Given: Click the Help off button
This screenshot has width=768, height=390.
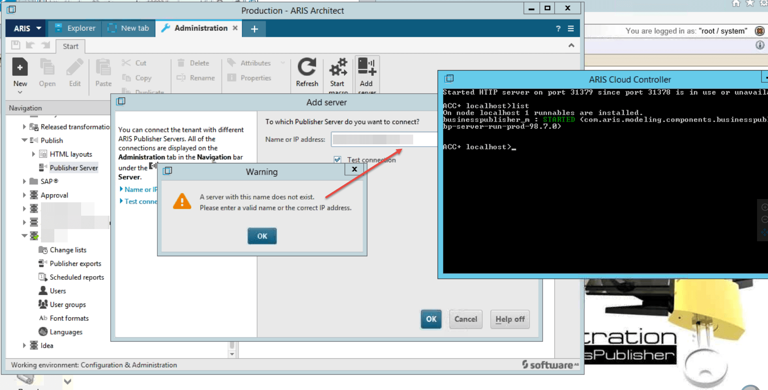Looking at the screenshot, I should (x=510, y=319).
